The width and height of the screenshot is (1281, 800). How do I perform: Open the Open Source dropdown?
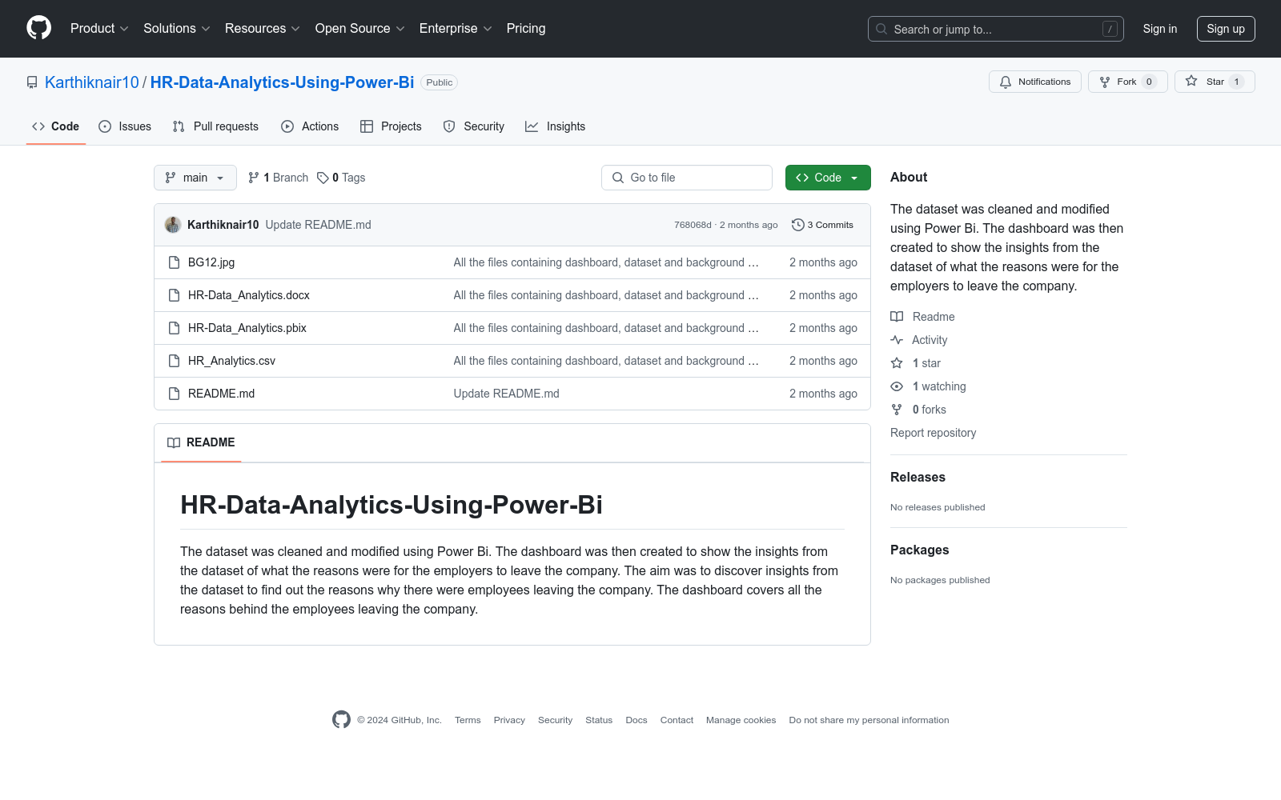pyautogui.click(x=360, y=28)
